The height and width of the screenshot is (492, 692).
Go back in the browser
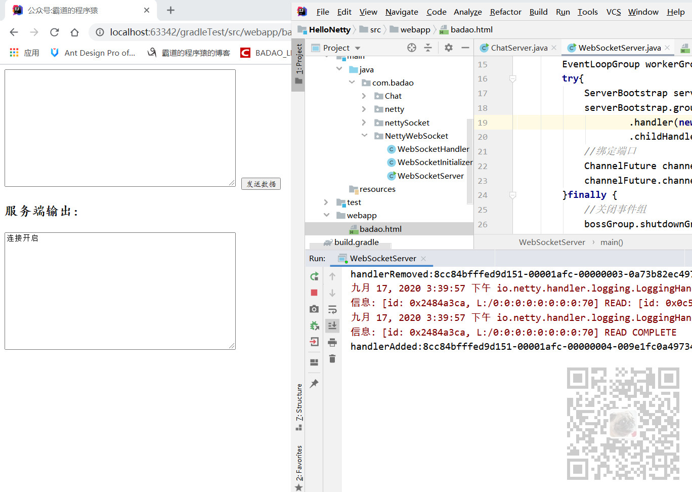point(14,32)
